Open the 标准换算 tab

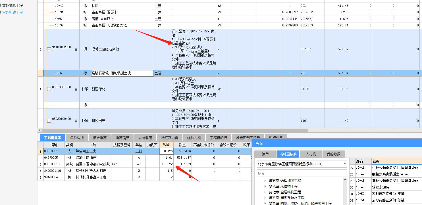coord(100,138)
